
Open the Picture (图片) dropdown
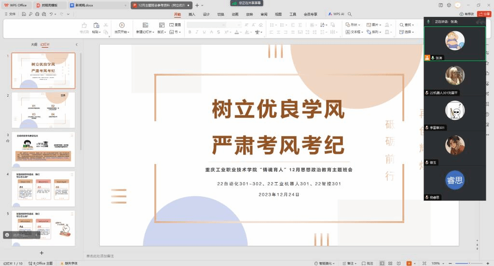(374, 25)
